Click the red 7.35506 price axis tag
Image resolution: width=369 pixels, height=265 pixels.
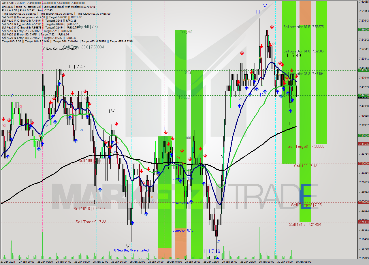[x=363, y=144]
